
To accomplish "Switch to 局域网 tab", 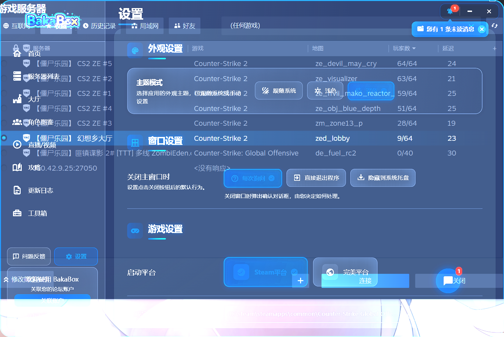I will click(x=145, y=26).
